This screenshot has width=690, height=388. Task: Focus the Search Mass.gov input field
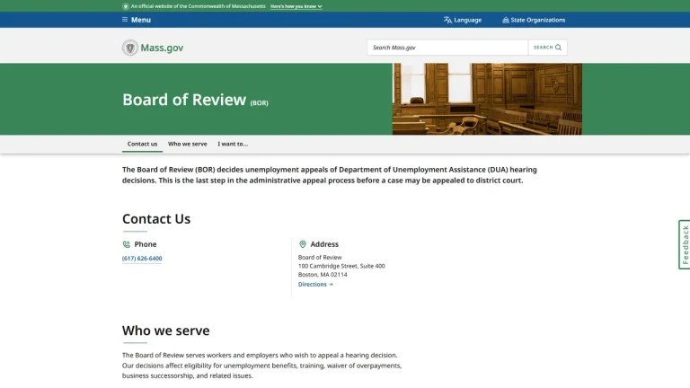447,48
